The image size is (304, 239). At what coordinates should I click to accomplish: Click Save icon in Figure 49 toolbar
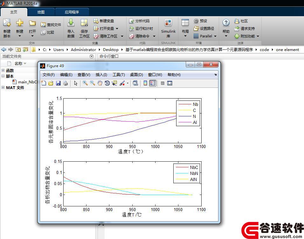(x=58, y=83)
